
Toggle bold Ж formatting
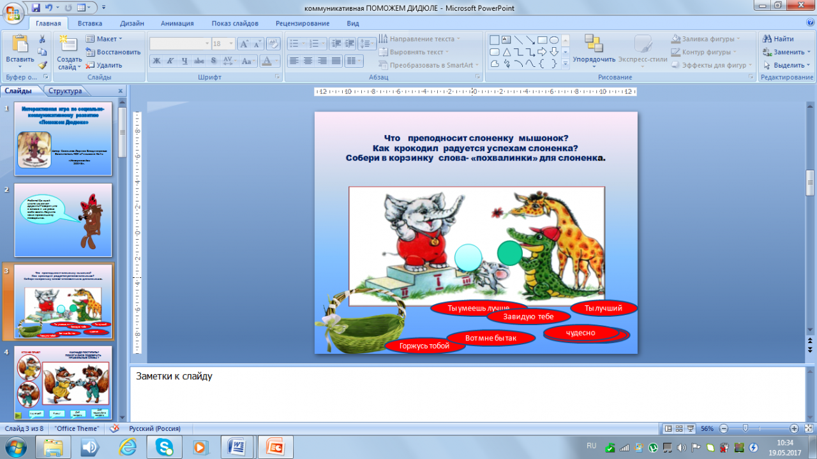(156, 61)
